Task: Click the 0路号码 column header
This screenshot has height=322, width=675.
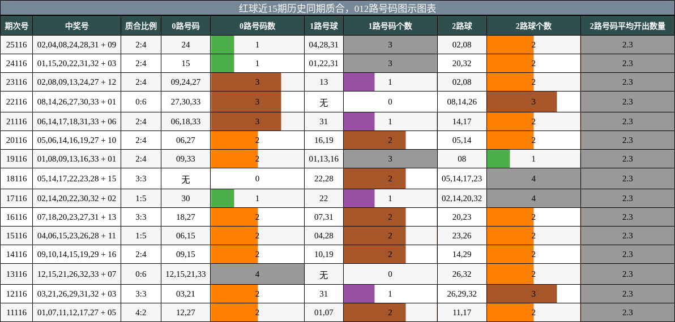Action: [x=186, y=26]
